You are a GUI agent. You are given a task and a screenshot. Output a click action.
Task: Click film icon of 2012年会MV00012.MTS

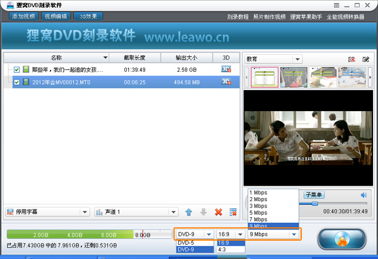tap(26, 82)
